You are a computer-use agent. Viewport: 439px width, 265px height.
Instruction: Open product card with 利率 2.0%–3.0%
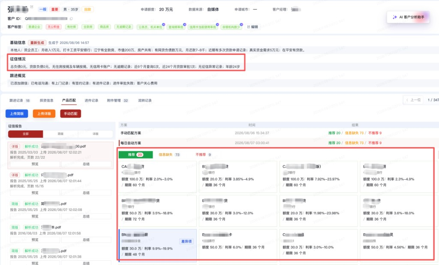click(x=158, y=177)
